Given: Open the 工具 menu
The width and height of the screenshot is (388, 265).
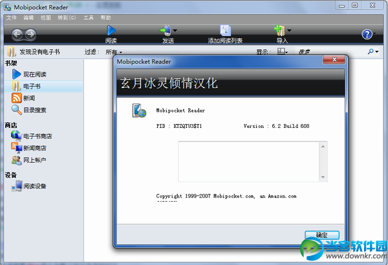Looking at the screenshot, I should tap(89, 17).
